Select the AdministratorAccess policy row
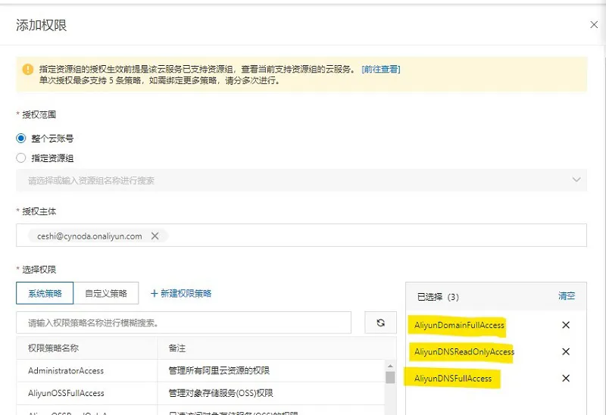 click(x=201, y=370)
